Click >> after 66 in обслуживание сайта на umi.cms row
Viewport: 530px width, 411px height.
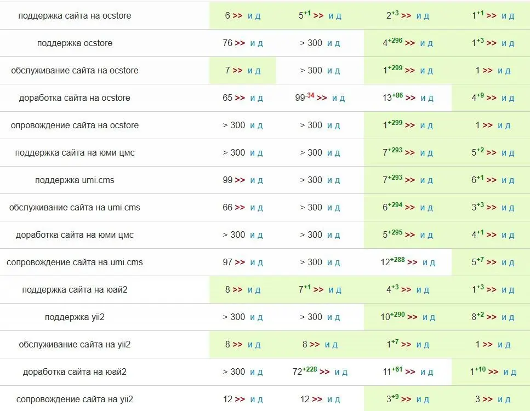[x=240, y=208]
